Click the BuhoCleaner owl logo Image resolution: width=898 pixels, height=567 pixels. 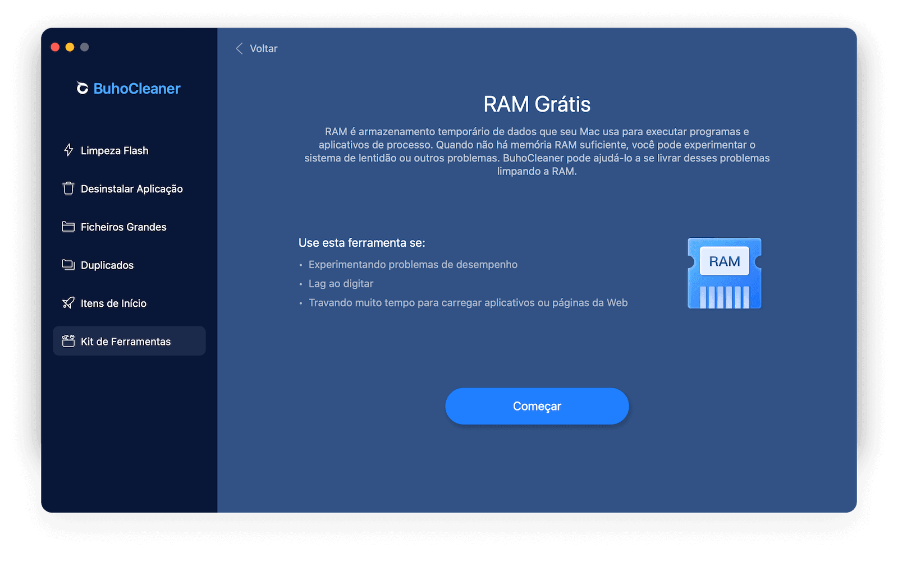pos(81,87)
